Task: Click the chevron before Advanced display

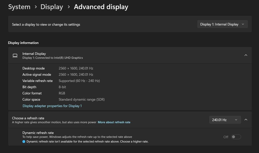Action: click(x=69, y=7)
